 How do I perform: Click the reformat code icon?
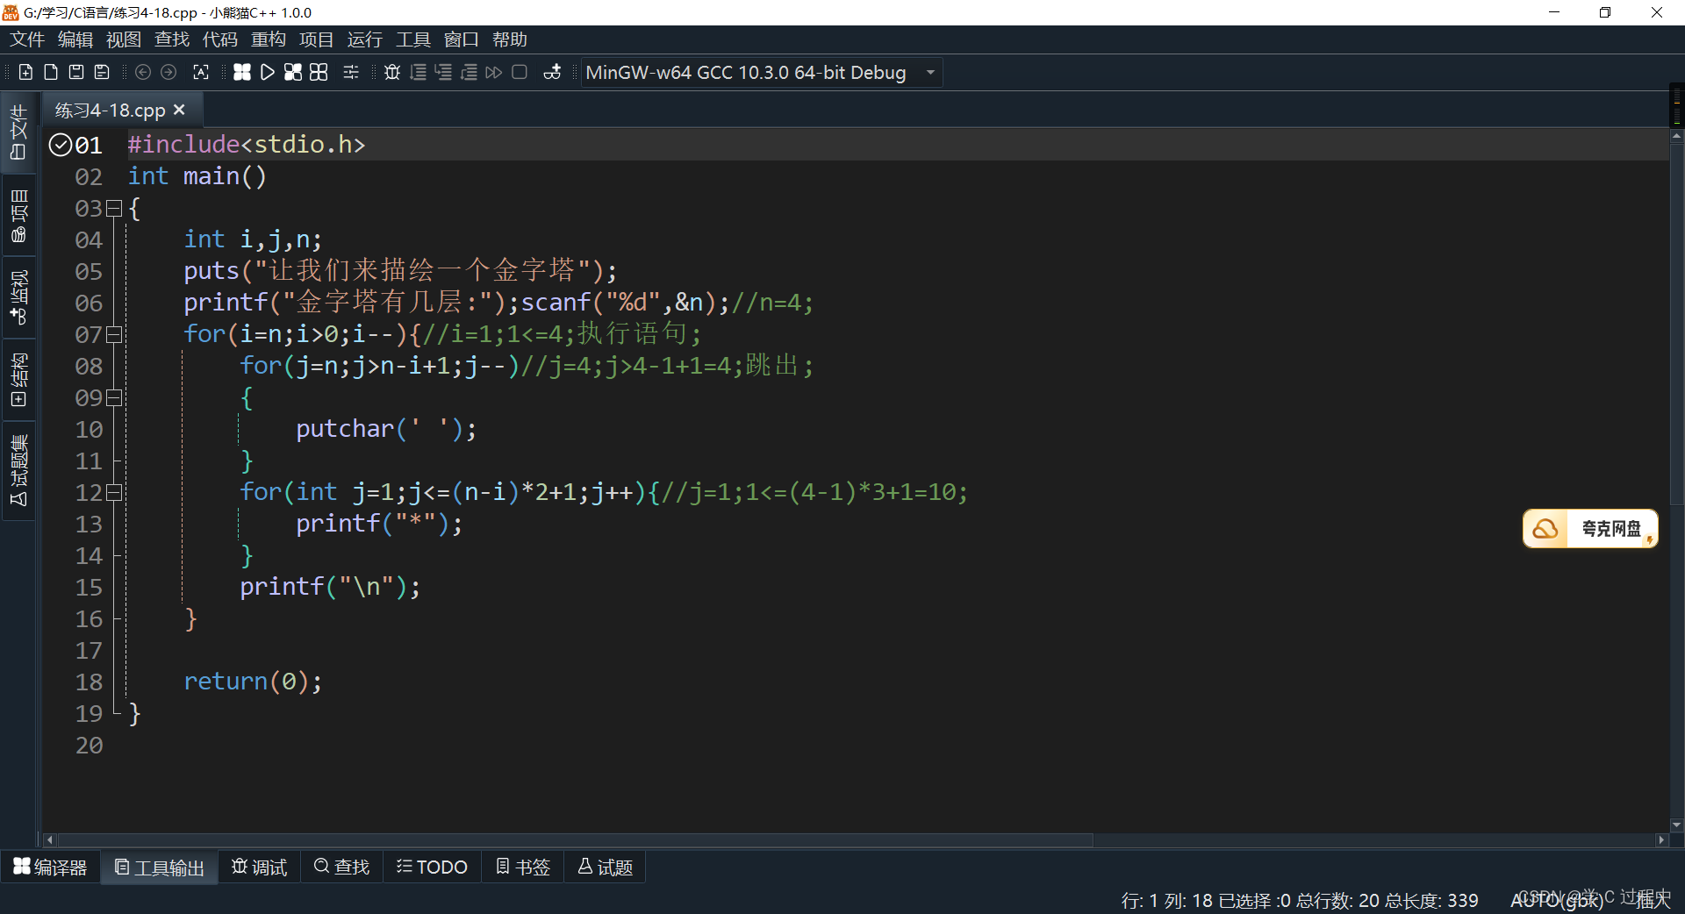coord(201,72)
